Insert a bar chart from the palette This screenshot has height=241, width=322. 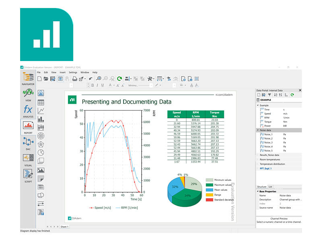pos(41,119)
